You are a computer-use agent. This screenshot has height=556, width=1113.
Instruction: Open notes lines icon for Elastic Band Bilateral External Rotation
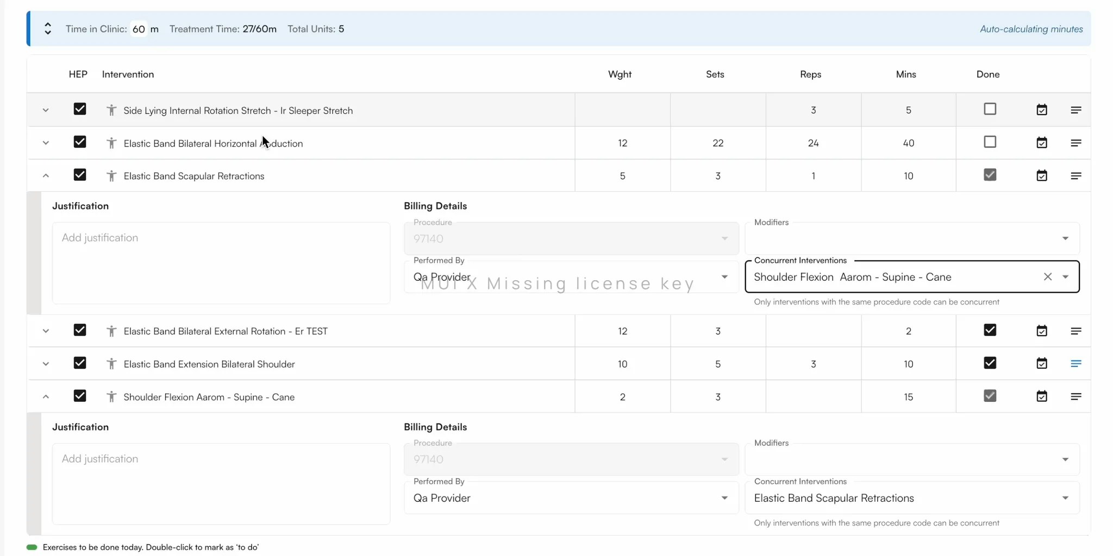tap(1076, 331)
